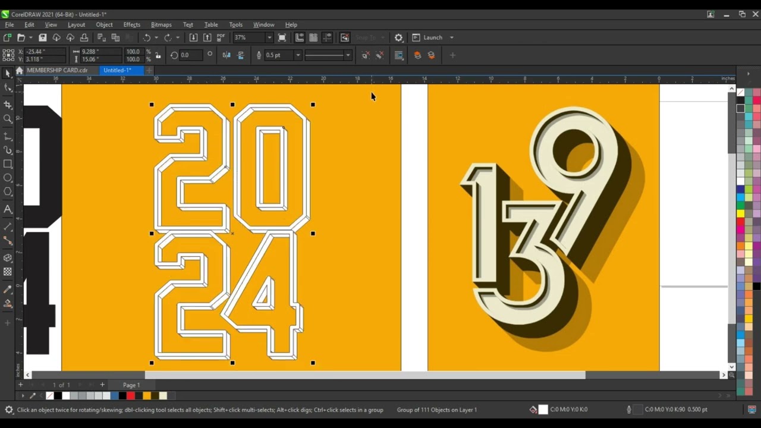
Task: Open the outline width dropdown
Action: pos(298,55)
